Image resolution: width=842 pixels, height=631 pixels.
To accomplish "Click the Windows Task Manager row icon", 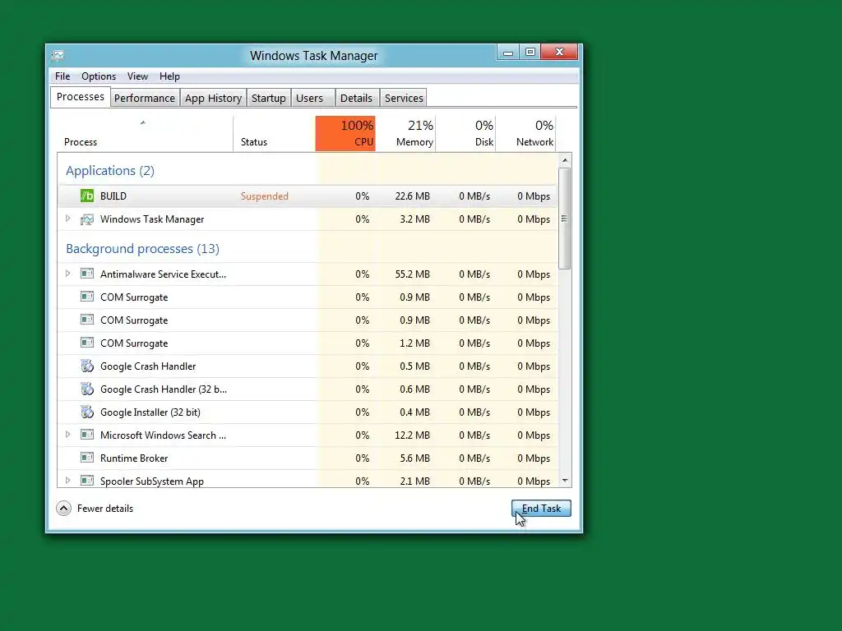I will tap(87, 219).
